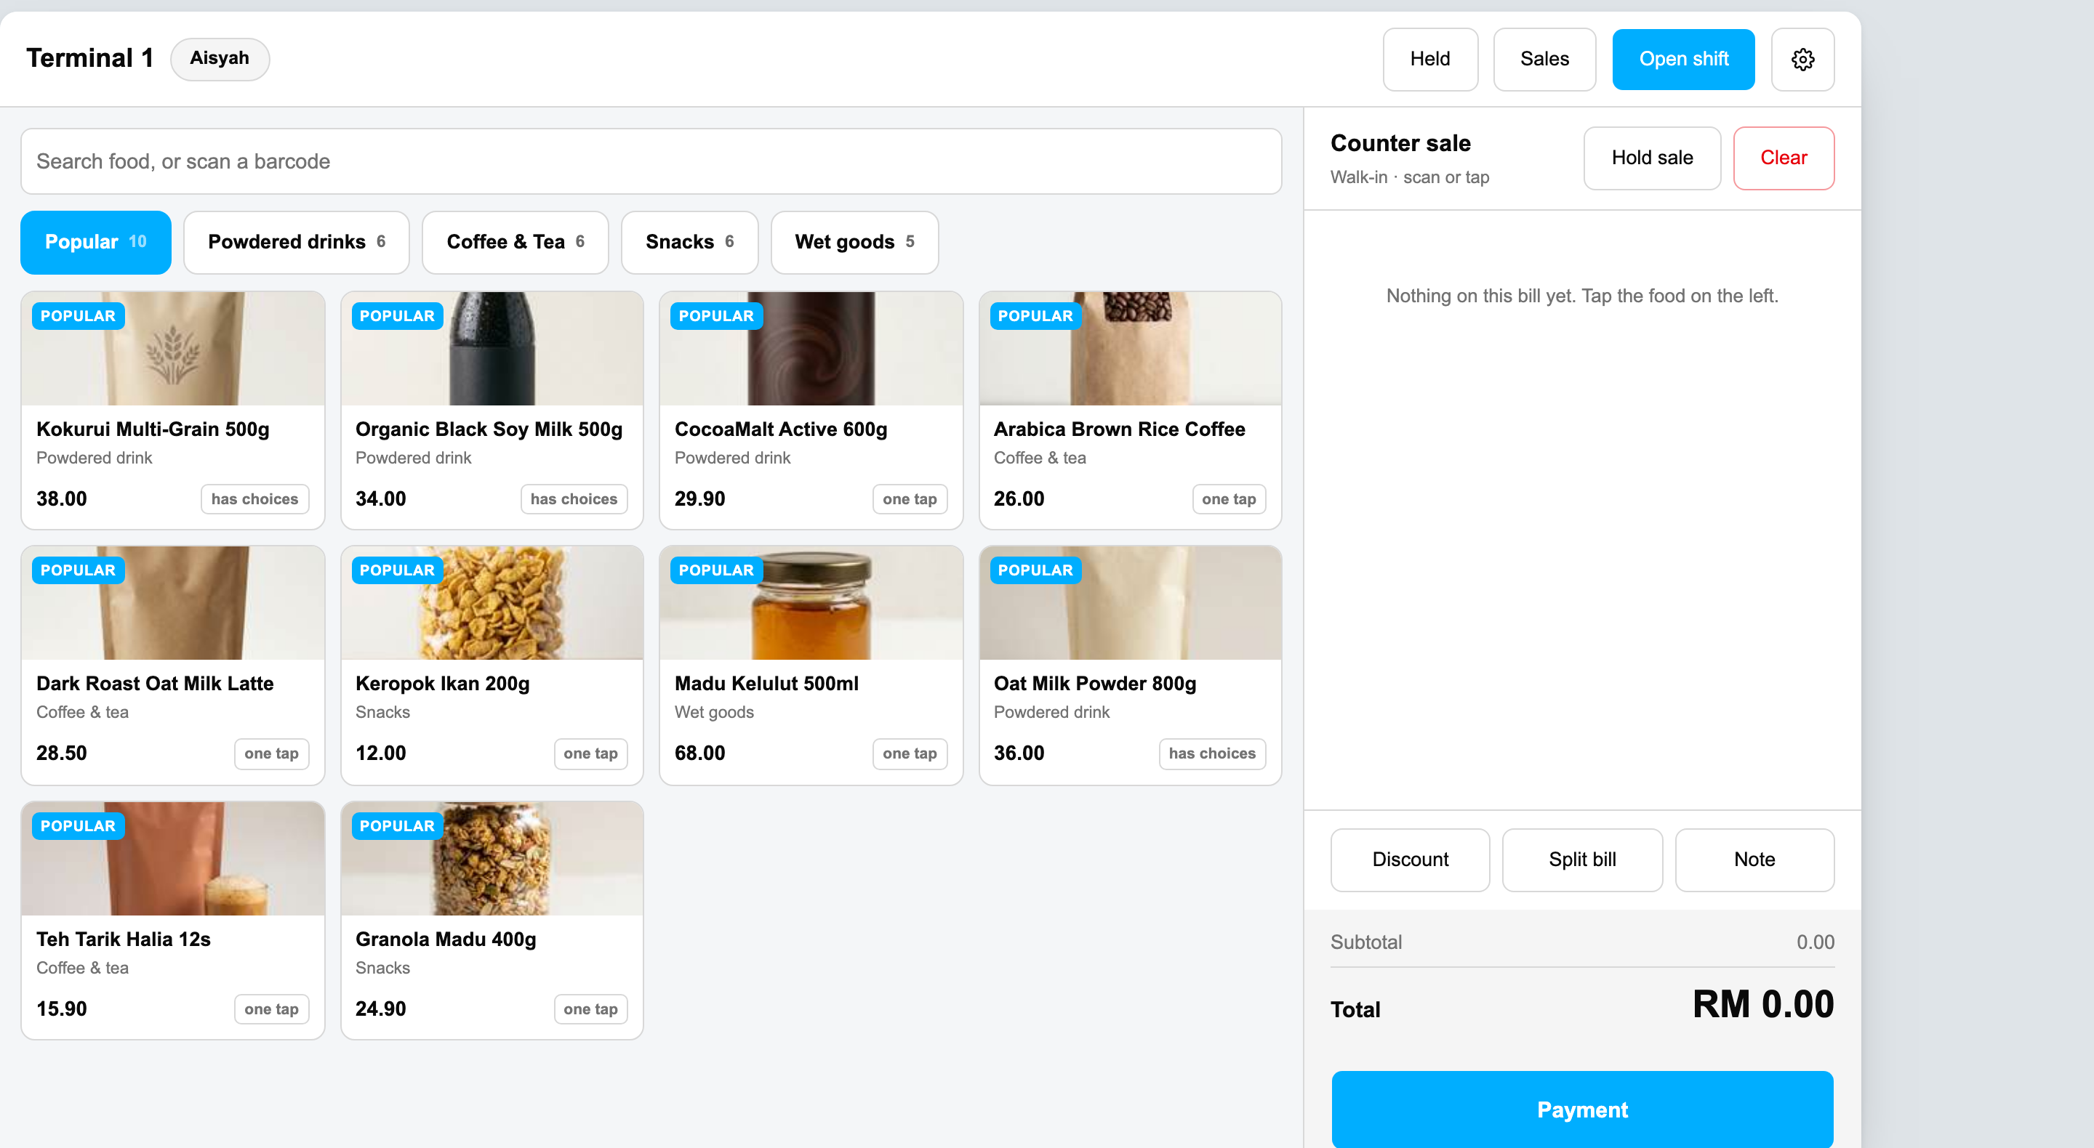Click 'one tap' tag on CocoaMalt Active
The height and width of the screenshot is (1148, 2094).
point(910,499)
